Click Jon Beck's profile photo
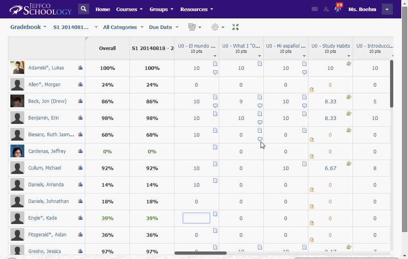Image resolution: width=408 pixels, height=259 pixels. point(17,101)
